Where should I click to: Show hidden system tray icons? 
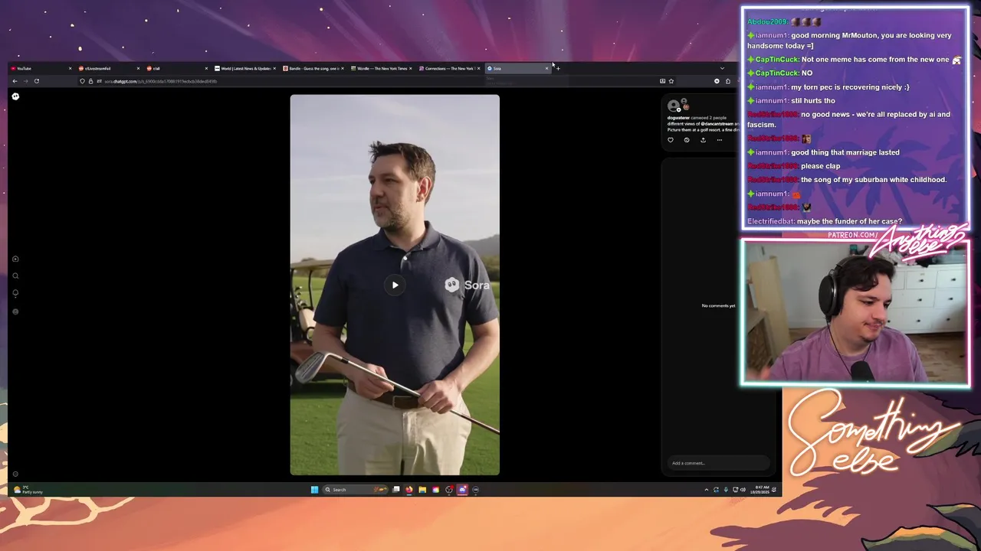(x=707, y=490)
